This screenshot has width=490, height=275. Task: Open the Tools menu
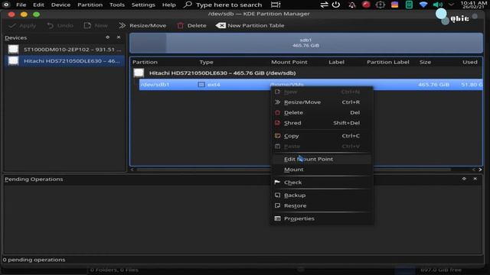(117, 5)
